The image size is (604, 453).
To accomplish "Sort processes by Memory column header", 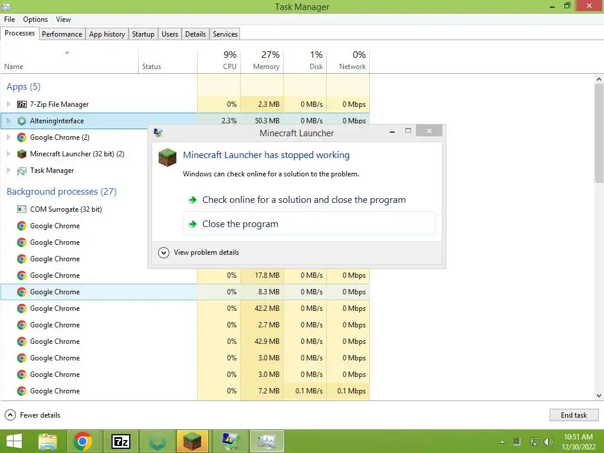I will (262, 61).
